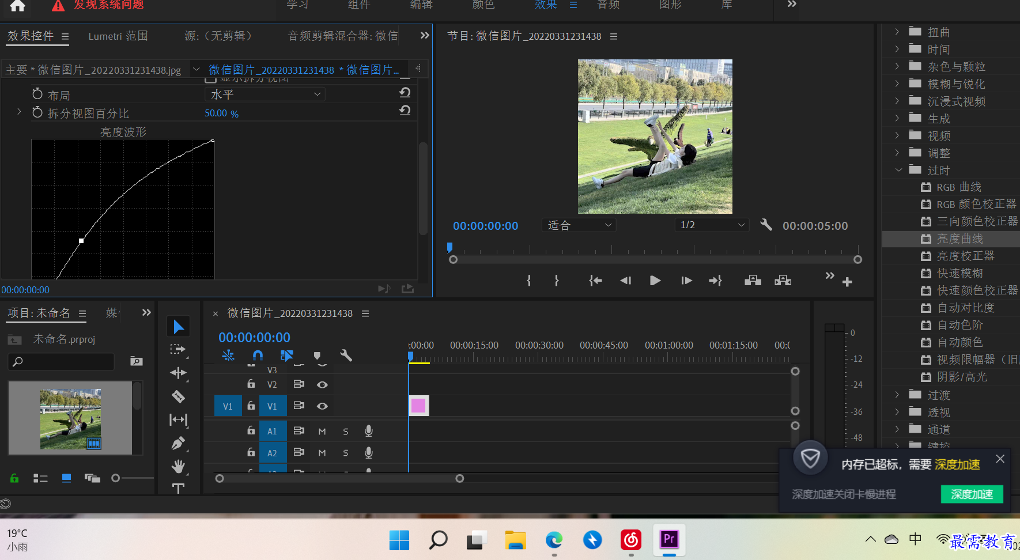The width and height of the screenshot is (1020, 560).
Task: Expand the 模糊与锐化 effects folder
Action: tap(897, 84)
